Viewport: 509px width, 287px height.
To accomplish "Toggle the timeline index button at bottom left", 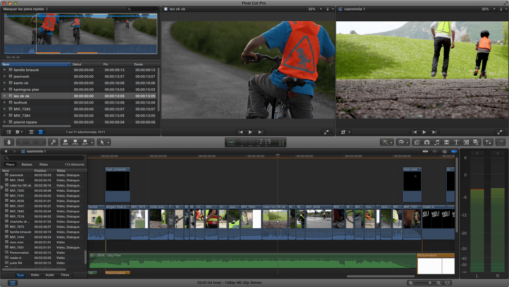I will coord(13,283).
